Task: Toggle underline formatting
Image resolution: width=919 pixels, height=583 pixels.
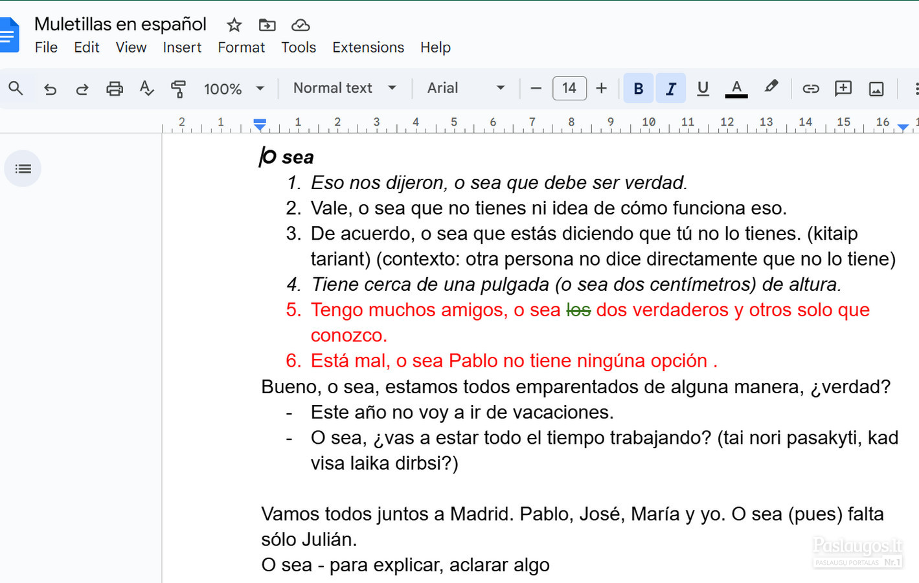Action: [703, 88]
